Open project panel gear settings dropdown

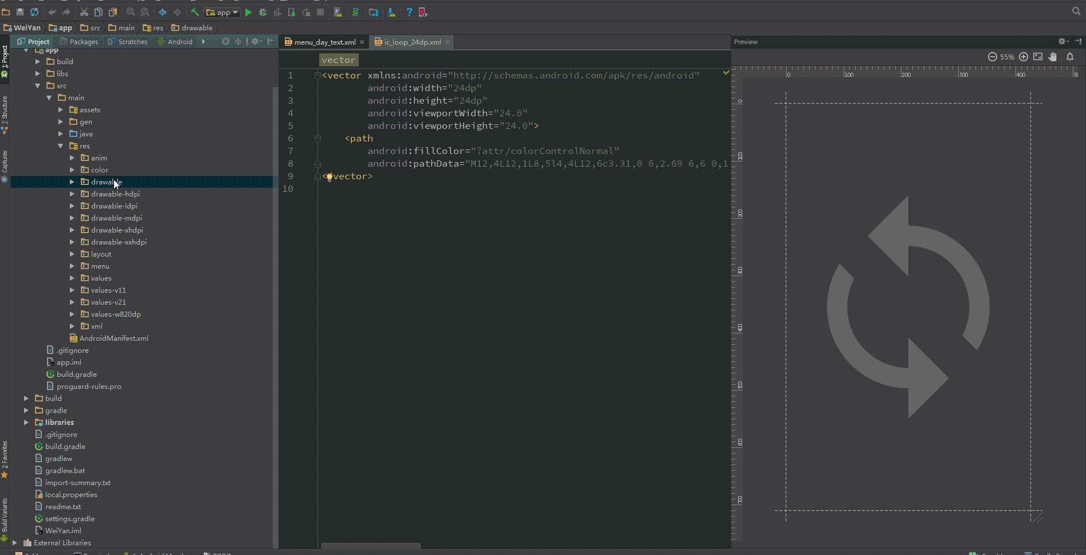pyautogui.click(x=256, y=41)
